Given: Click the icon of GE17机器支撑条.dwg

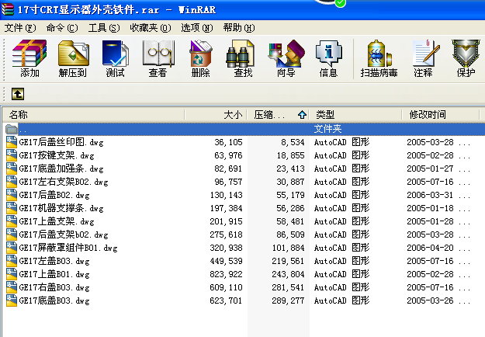Looking at the screenshot, I should click(12, 208).
